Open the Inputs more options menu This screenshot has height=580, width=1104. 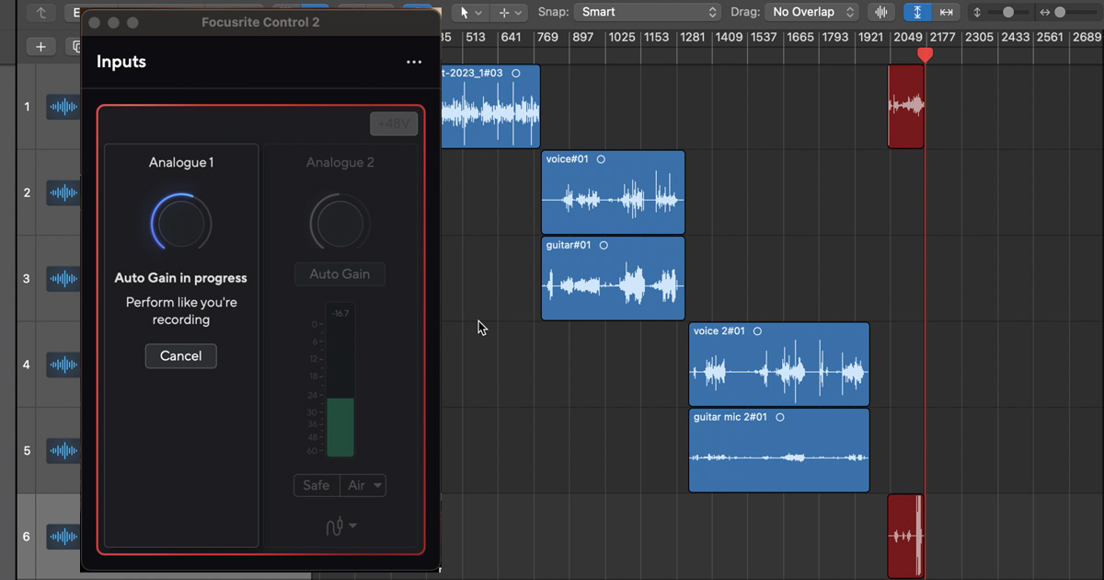click(x=413, y=62)
